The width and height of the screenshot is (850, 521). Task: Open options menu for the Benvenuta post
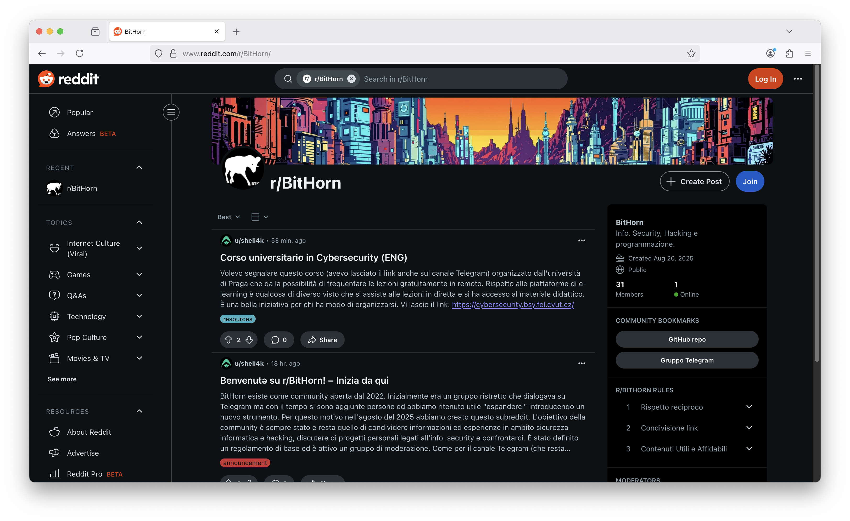581,364
